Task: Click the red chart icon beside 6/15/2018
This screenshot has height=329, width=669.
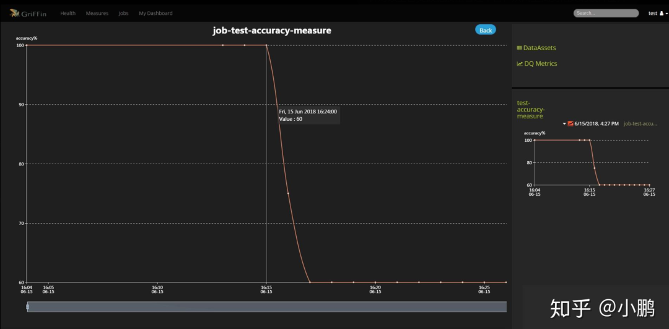Action: tap(571, 124)
